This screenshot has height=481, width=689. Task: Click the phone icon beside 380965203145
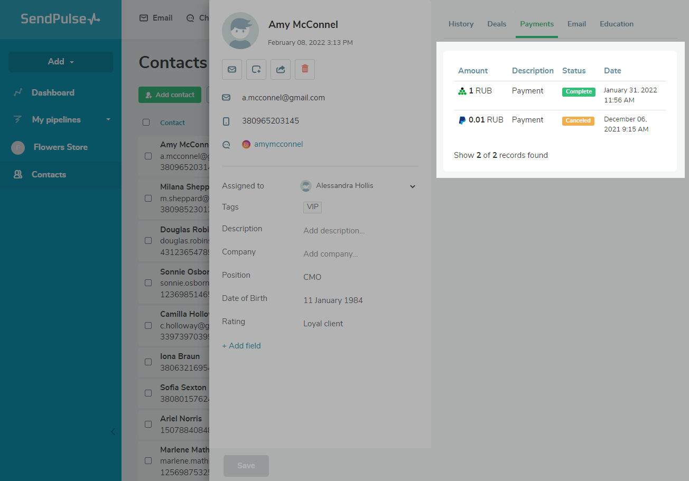pyautogui.click(x=226, y=121)
